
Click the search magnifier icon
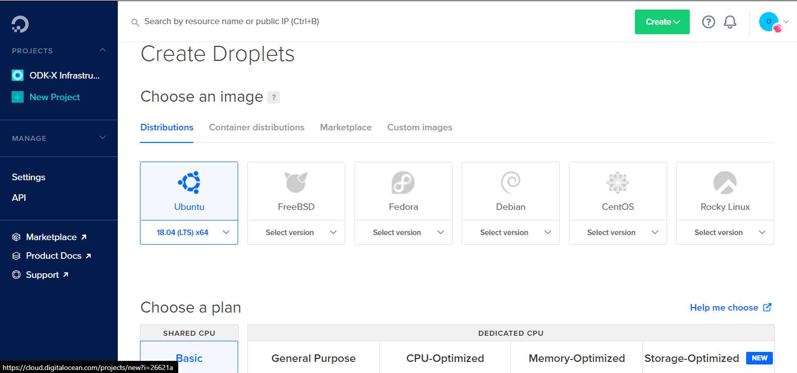tap(135, 22)
